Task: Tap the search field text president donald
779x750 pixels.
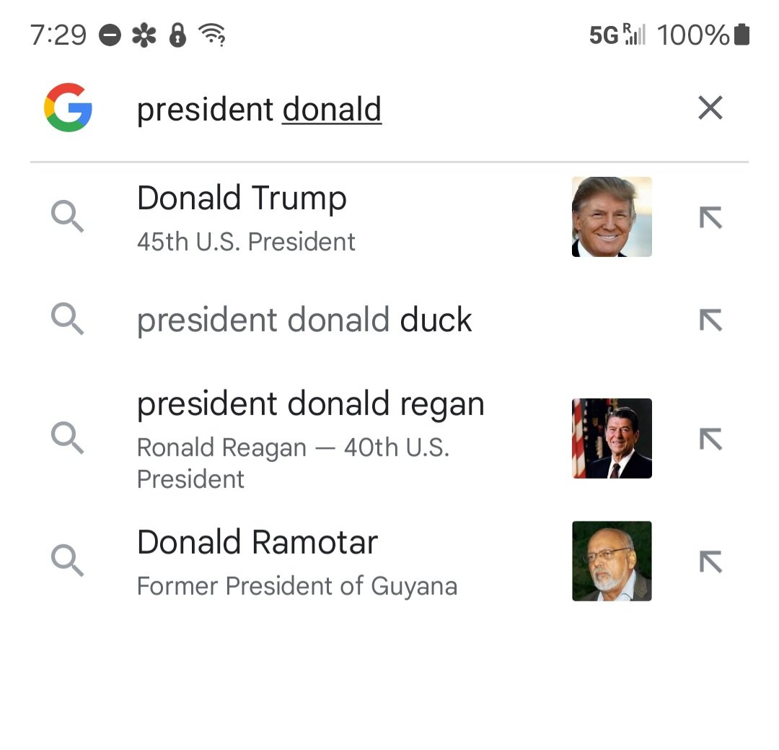Action: [259, 110]
